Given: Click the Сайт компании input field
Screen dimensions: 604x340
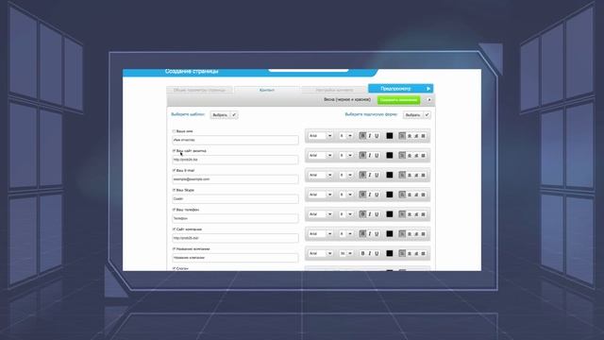Looking at the screenshot, I should point(235,238).
